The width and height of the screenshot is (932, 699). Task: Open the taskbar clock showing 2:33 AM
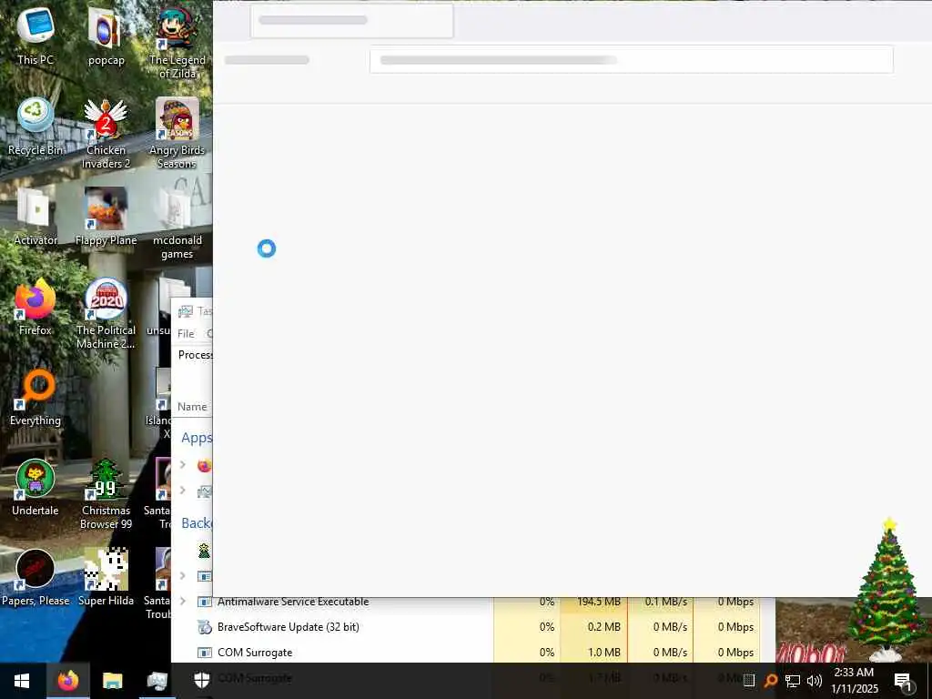click(854, 681)
